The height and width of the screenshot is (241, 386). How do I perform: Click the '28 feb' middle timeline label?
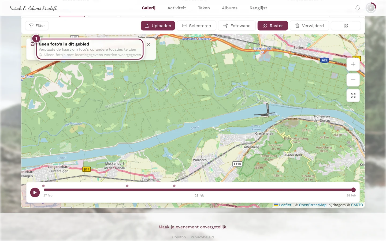pos(199,195)
